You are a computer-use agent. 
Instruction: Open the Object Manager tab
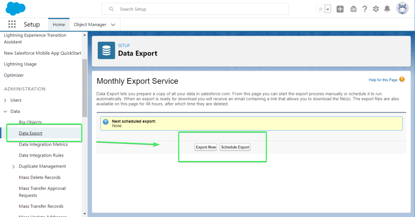(x=90, y=25)
